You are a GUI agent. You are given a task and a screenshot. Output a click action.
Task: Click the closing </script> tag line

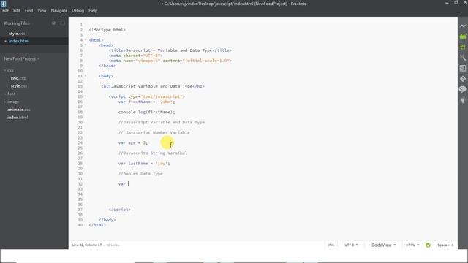click(119, 210)
